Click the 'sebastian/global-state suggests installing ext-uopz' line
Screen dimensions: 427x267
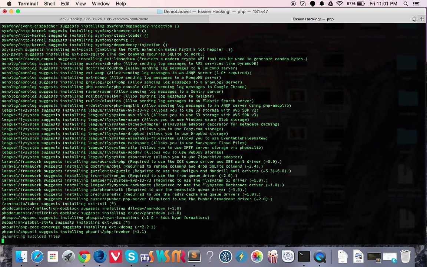point(66,222)
